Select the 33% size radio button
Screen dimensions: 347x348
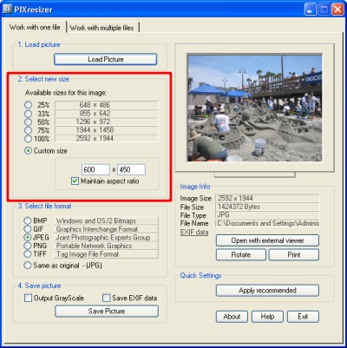(28, 114)
